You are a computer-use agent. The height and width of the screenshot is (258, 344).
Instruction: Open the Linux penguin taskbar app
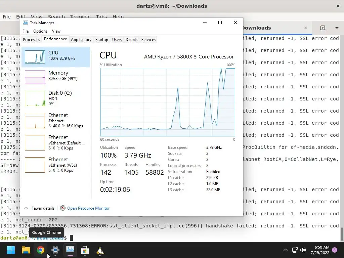point(100,250)
